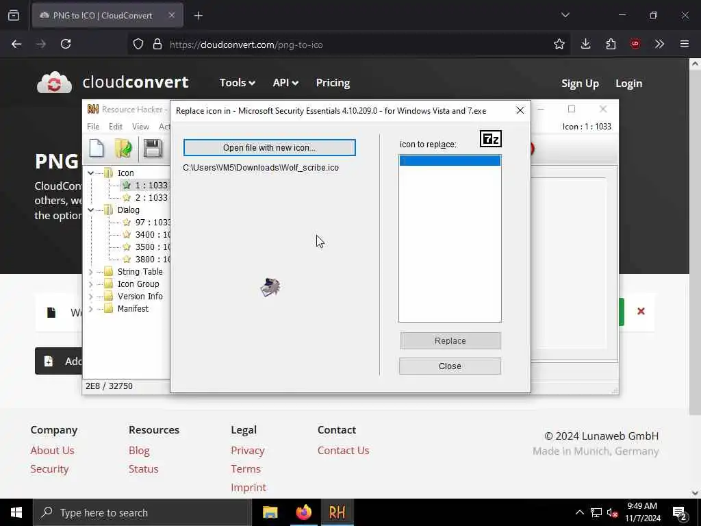This screenshot has width=701, height=526.
Task: Click the Manifest tree label
Action: pos(133,309)
